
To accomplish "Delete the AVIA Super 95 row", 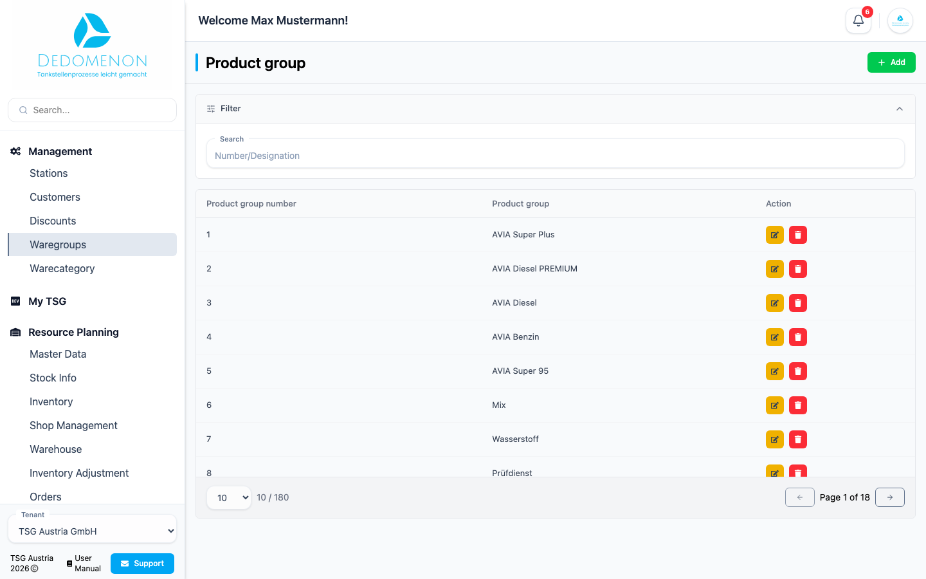I will coord(798,371).
